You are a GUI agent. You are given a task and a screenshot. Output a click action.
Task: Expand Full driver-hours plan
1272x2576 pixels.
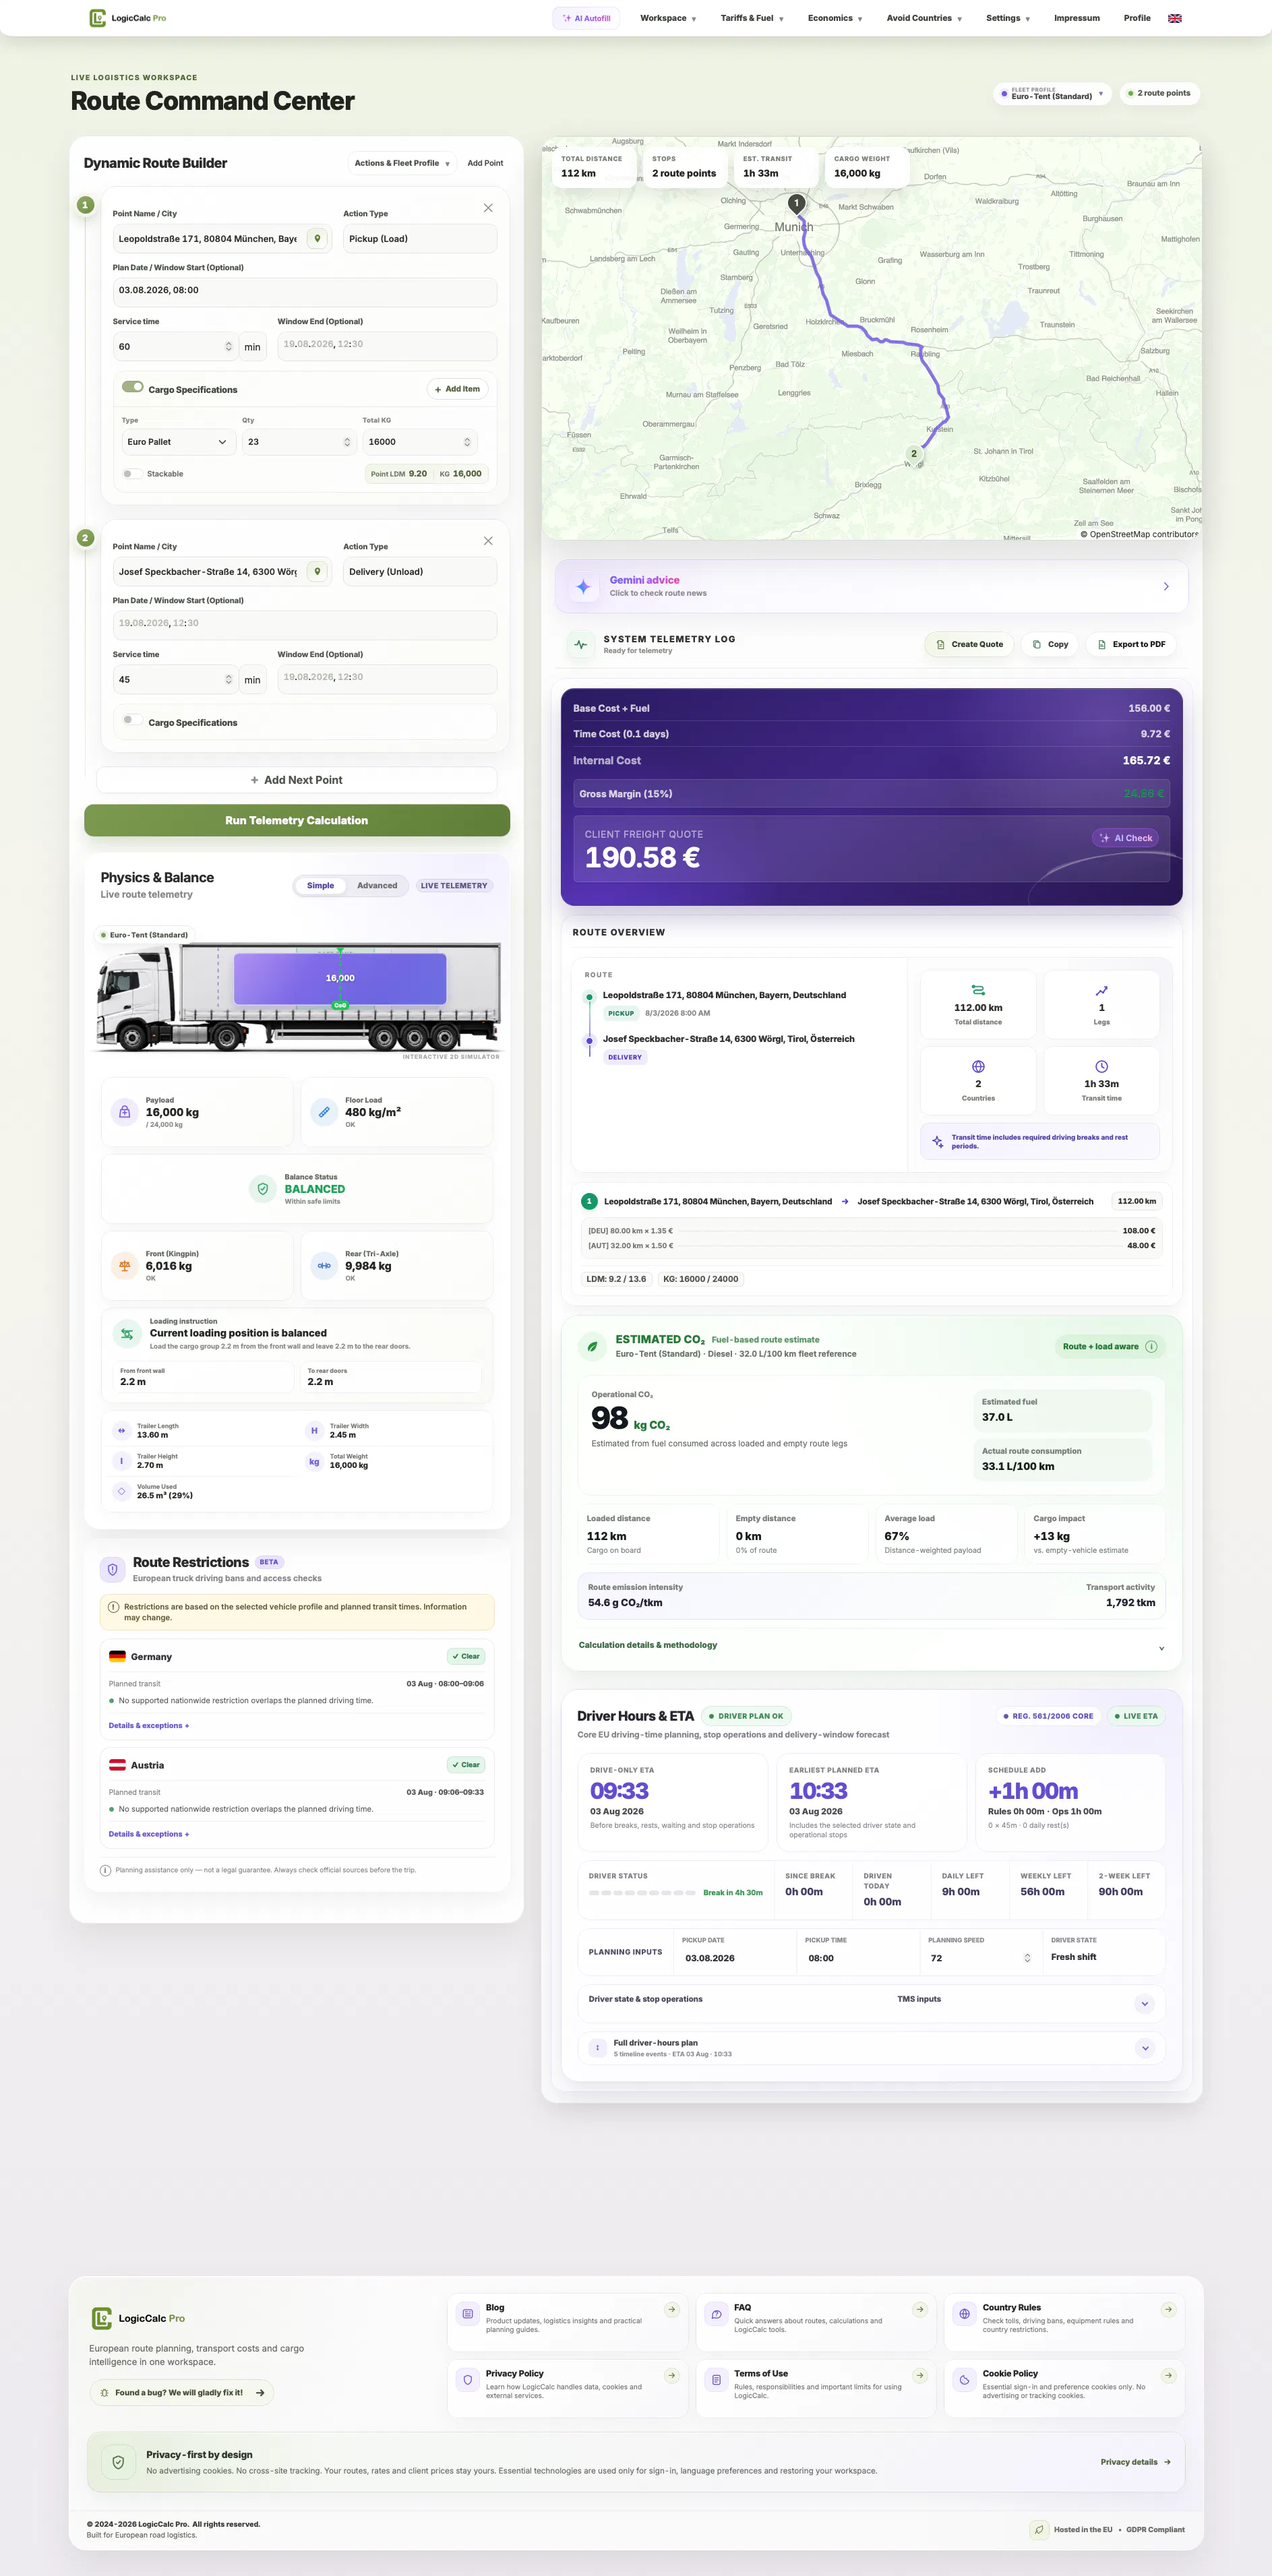871,2048
